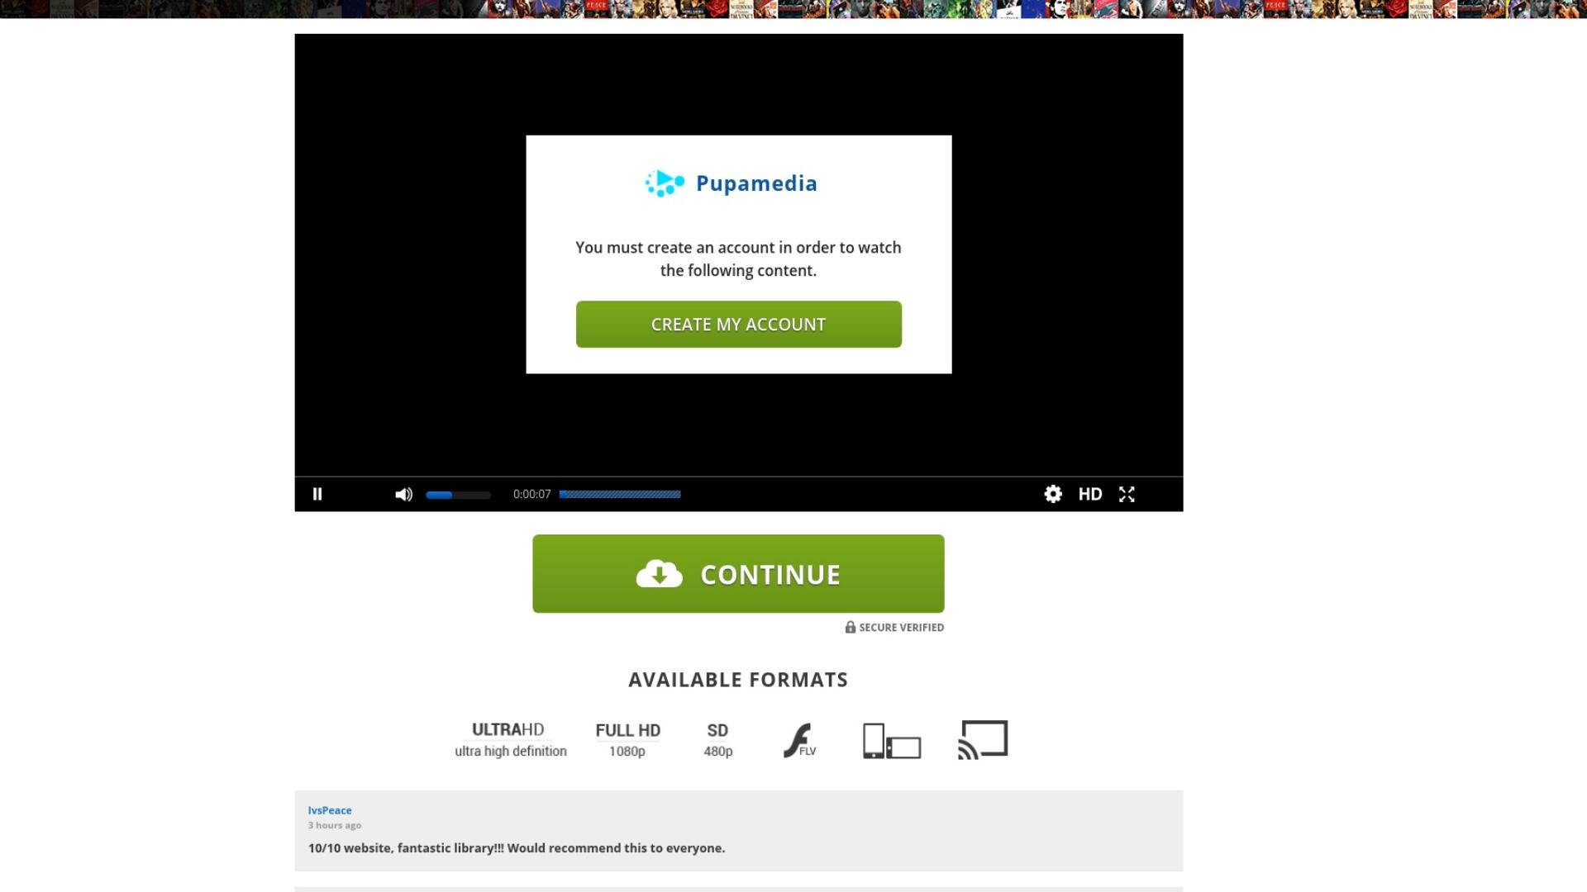This screenshot has height=892, width=1587.
Task: Click the Pupamedia logo
Action: (732, 183)
